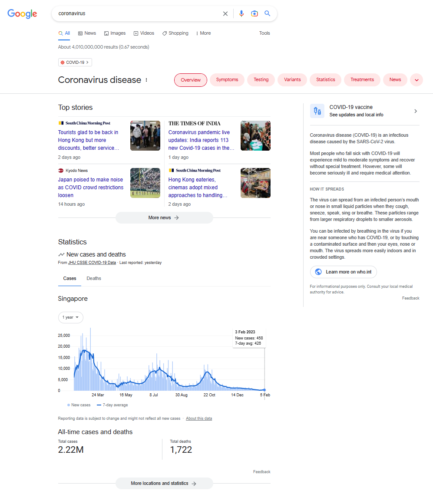Image resolution: width=433 pixels, height=494 pixels.
Task: Open Times of India coronavirus live updates story
Action: coord(201,140)
